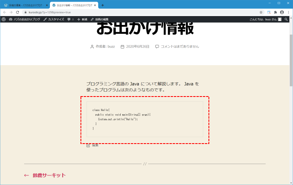Open the バズのお出かけブログ site menu
This screenshot has width=293, height=185.
[25, 19]
